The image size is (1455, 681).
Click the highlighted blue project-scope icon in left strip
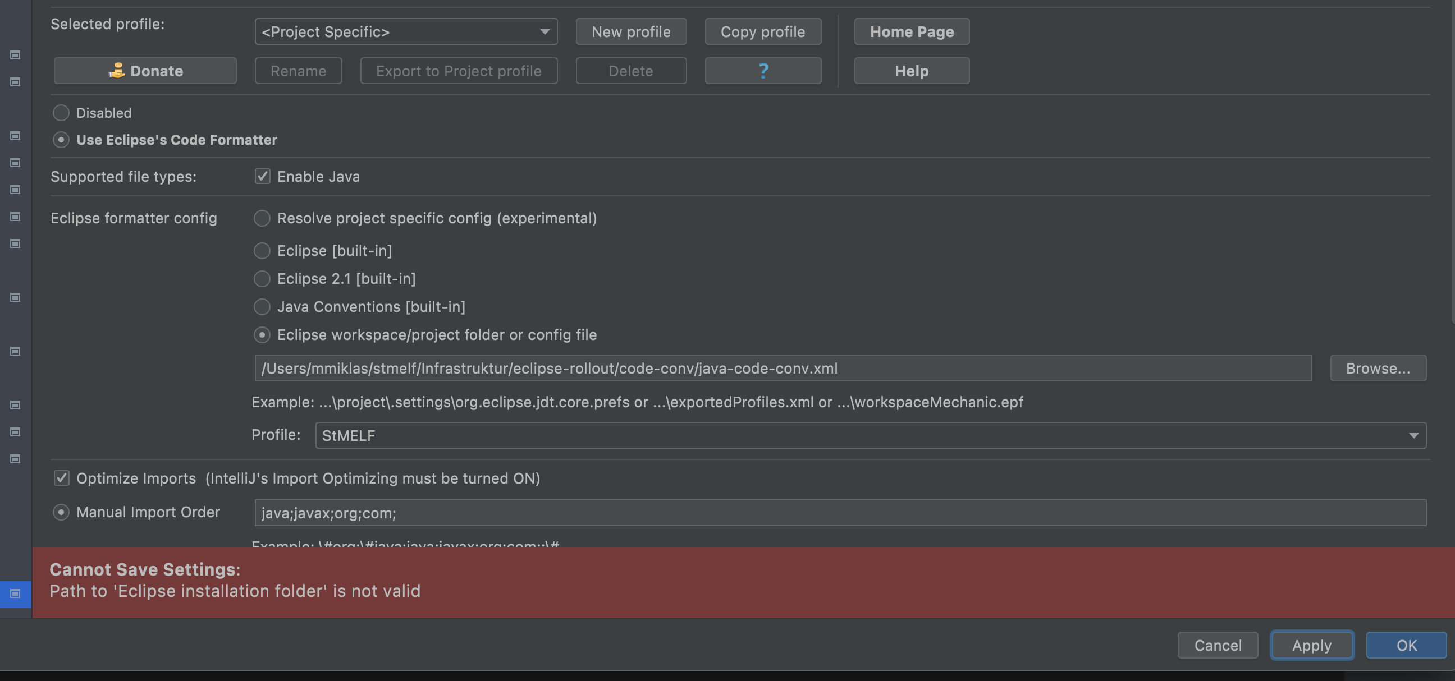coord(15,593)
